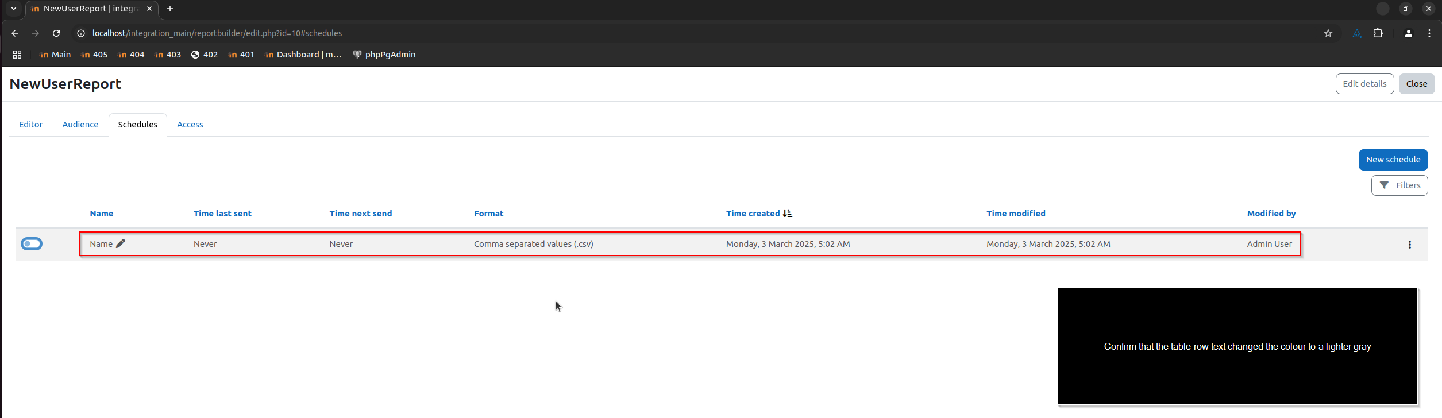
Task: Click the Edit details button
Action: click(x=1364, y=84)
